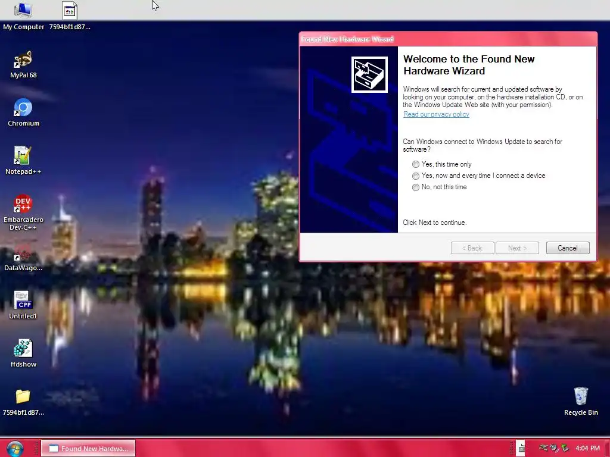This screenshot has height=457, width=610.
Task: Choose 'No, not this time' option
Action: tap(439, 187)
